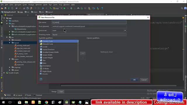Click the Open folder toolbar icon
Screen dimensions: 187x105
[2, 8]
